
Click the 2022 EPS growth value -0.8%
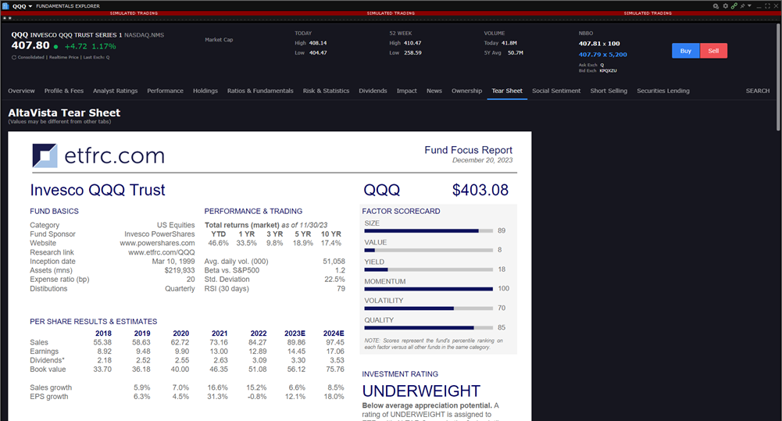[x=257, y=397]
